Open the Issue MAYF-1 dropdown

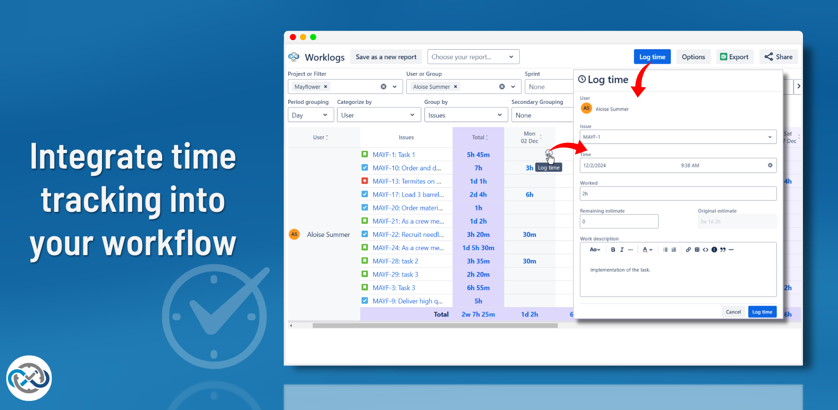678,137
